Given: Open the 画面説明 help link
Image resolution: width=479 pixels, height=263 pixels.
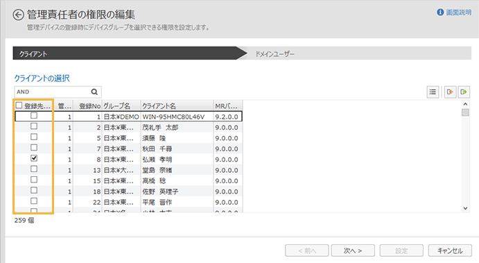Looking at the screenshot, I should click(458, 12).
